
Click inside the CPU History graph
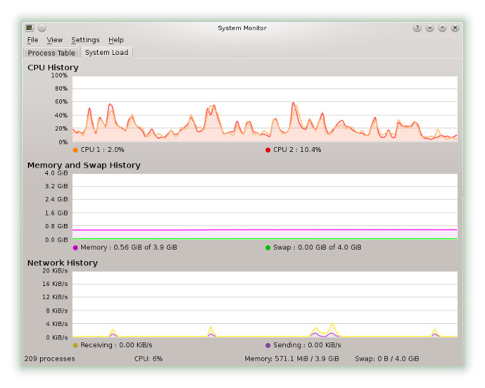pyautogui.click(x=265, y=109)
